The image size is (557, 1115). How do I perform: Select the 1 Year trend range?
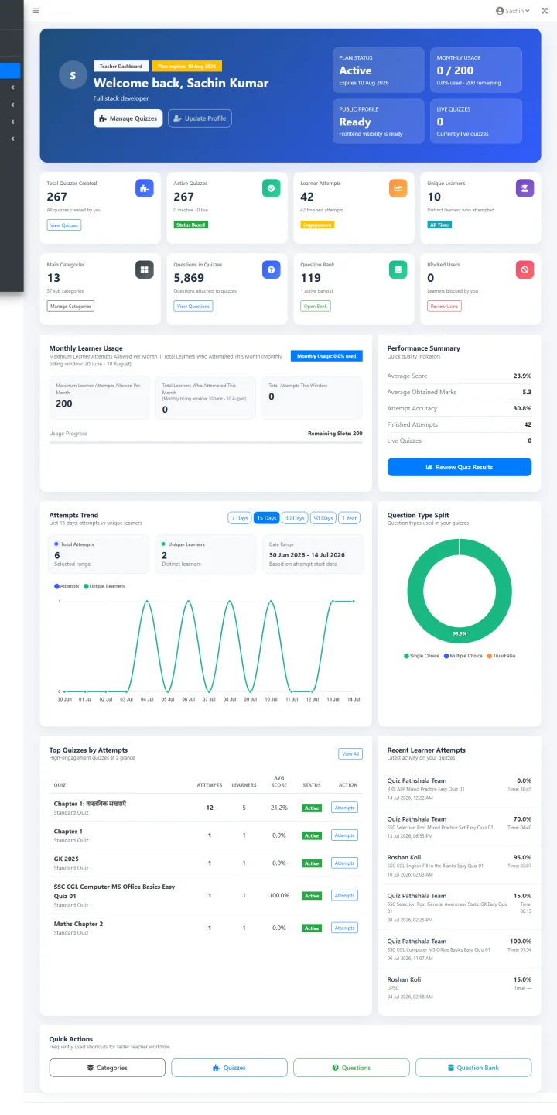pyautogui.click(x=350, y=518)
